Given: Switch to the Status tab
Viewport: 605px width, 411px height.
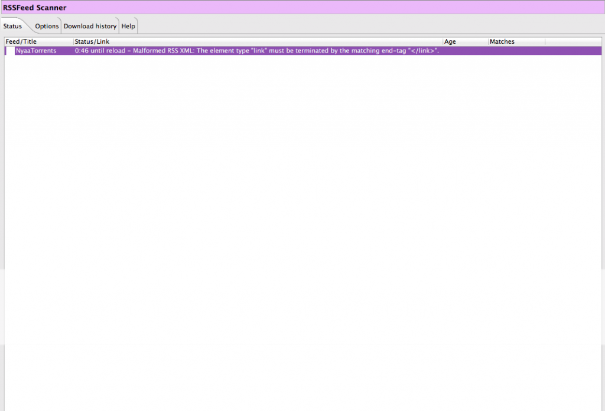Looking at the screenshot, I should click(12, 26).
